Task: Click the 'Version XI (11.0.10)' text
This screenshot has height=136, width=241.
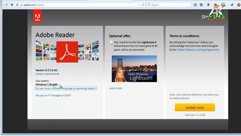Action: [x=46, y=70]
